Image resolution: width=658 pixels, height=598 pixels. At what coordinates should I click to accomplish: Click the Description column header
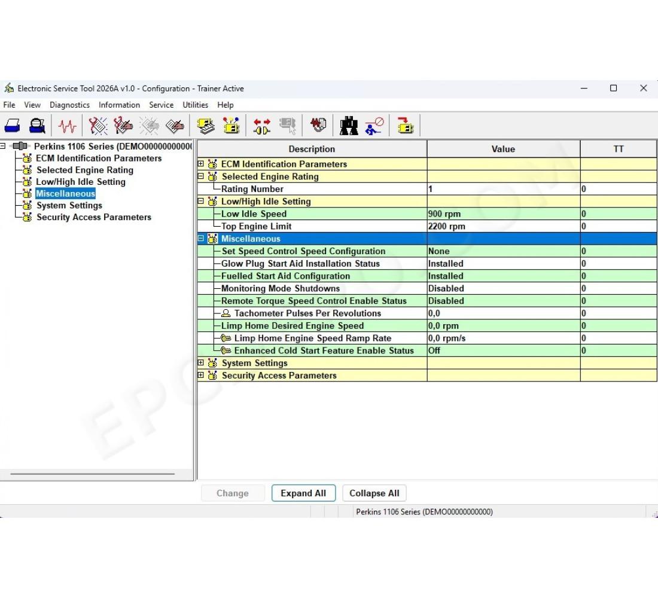point(312,149)
